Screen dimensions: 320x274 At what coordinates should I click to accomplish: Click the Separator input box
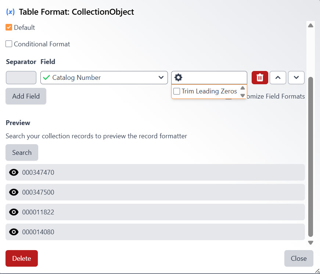click(x=21, y=78)
